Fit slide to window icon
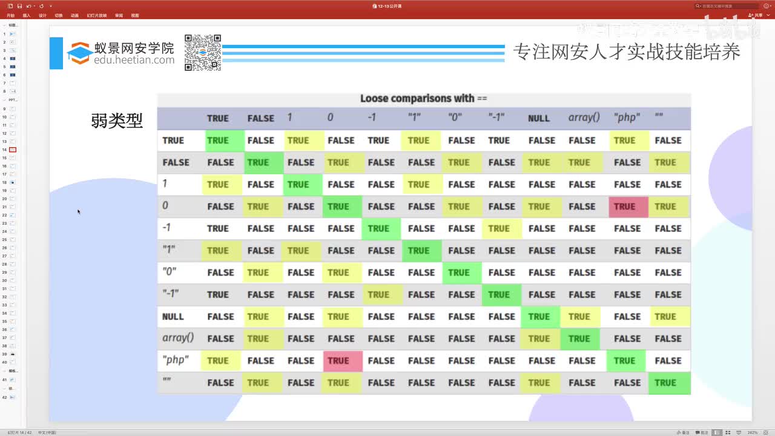This screenshot has height=436, width=775. point(767,432)
